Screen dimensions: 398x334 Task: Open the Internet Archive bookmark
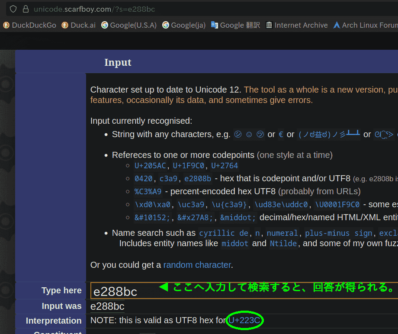(x=297, y=25)
